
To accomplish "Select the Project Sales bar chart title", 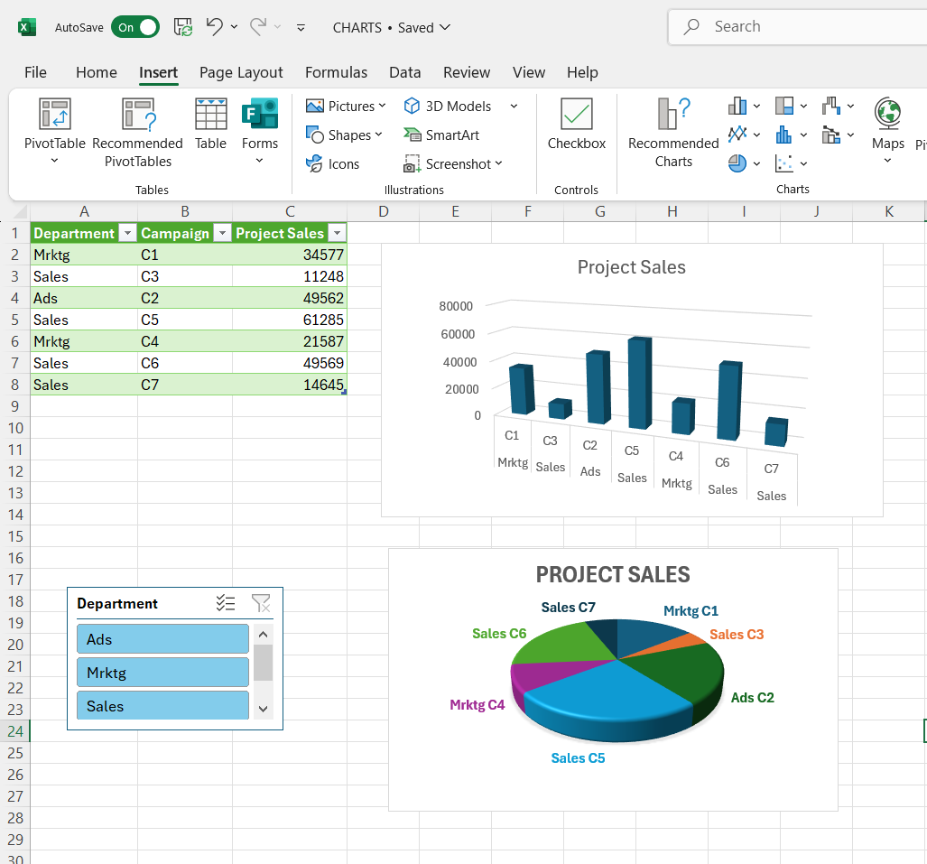I will 632,266.
